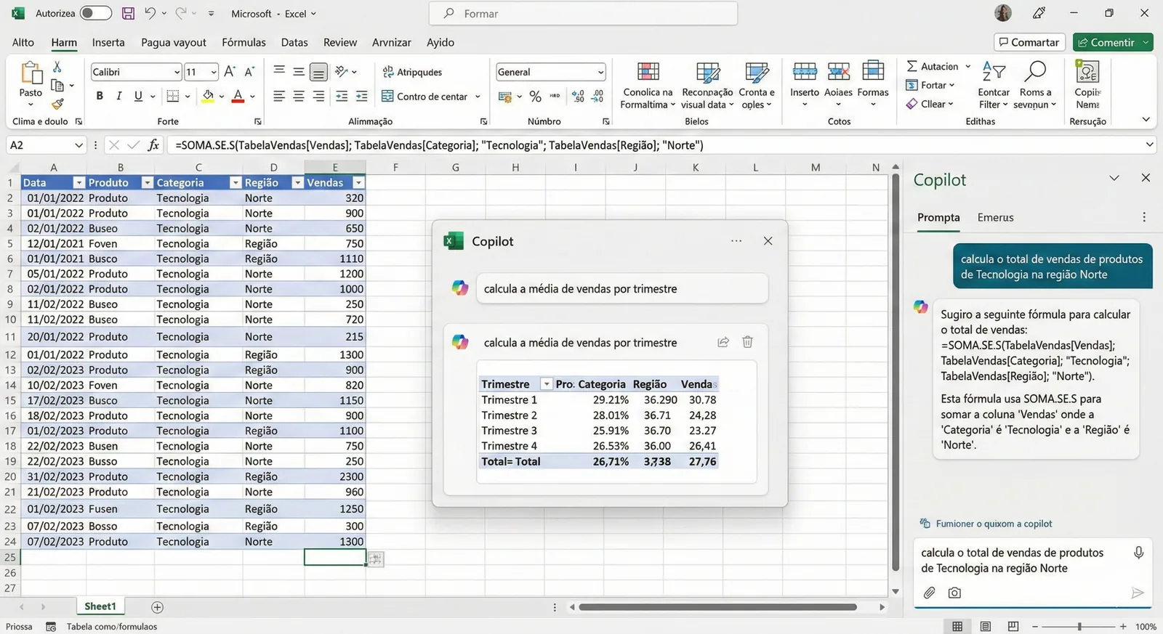Open the Review ribbon tab
The height and width of the screenshot is (634, 1163).
[340, 42]
